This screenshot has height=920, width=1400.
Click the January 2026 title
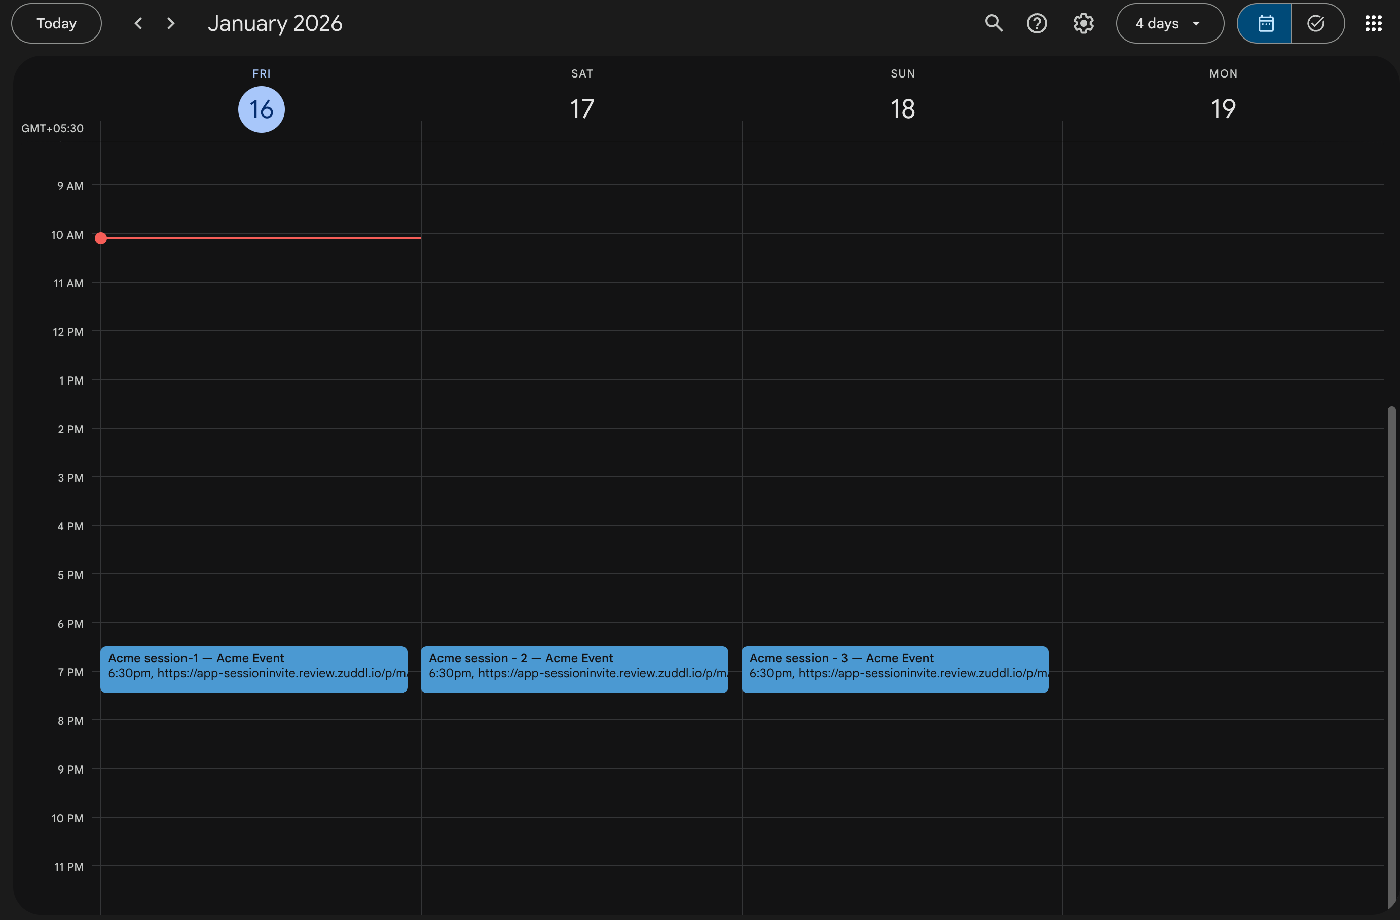pyautogui.click(x=275, y=23)
